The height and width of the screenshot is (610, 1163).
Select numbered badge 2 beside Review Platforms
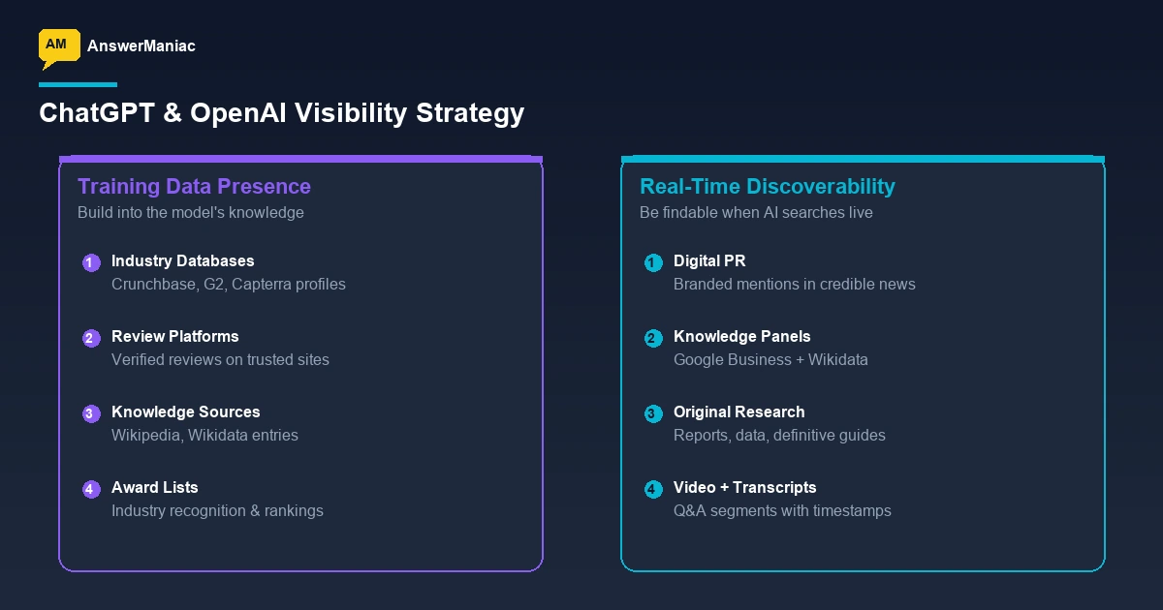90,338
